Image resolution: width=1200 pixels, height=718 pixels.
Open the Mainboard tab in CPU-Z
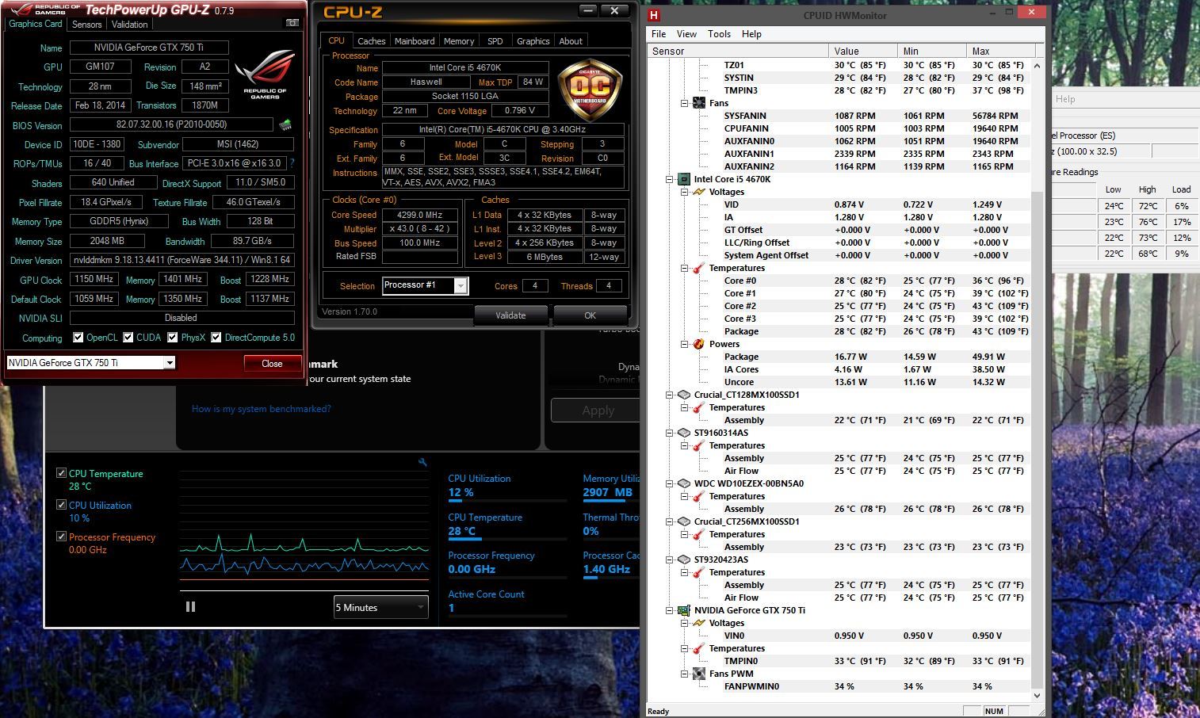pyautogui.click(x=415, y=41)
